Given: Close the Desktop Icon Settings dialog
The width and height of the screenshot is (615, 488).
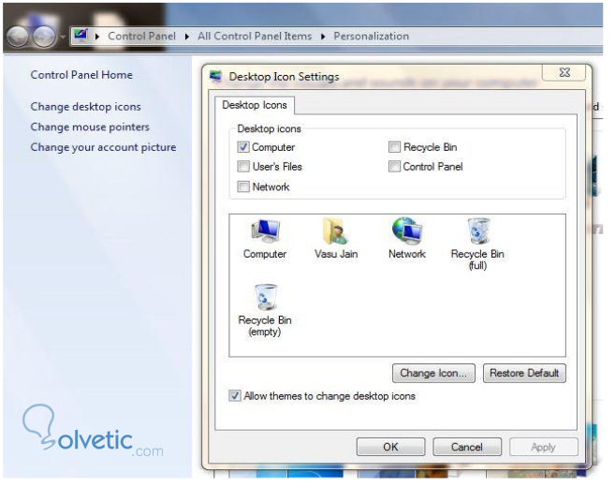Looking at the screenshot, I should click(564, 72).
